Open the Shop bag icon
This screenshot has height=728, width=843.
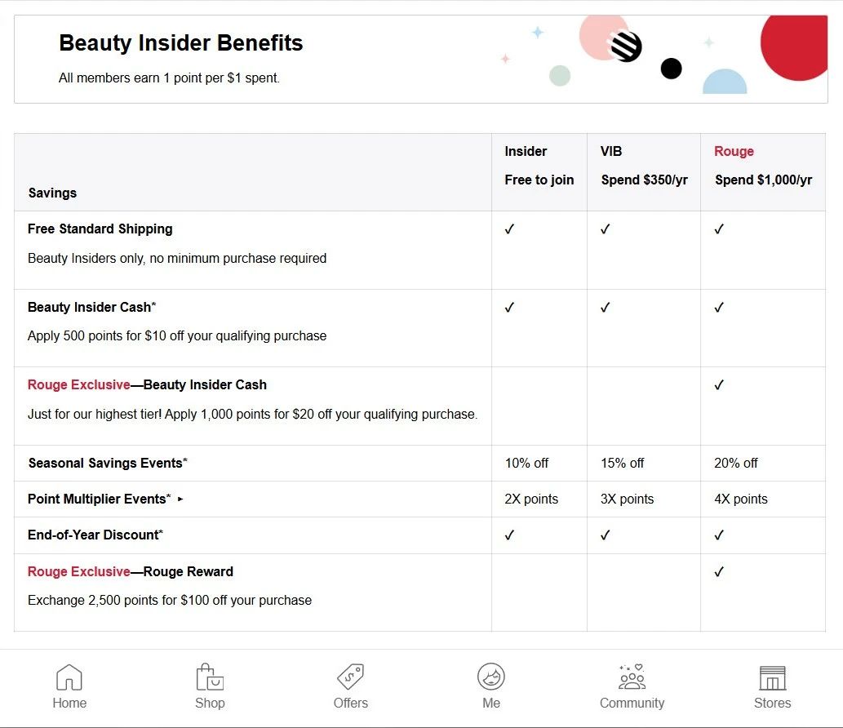[210, 677]
